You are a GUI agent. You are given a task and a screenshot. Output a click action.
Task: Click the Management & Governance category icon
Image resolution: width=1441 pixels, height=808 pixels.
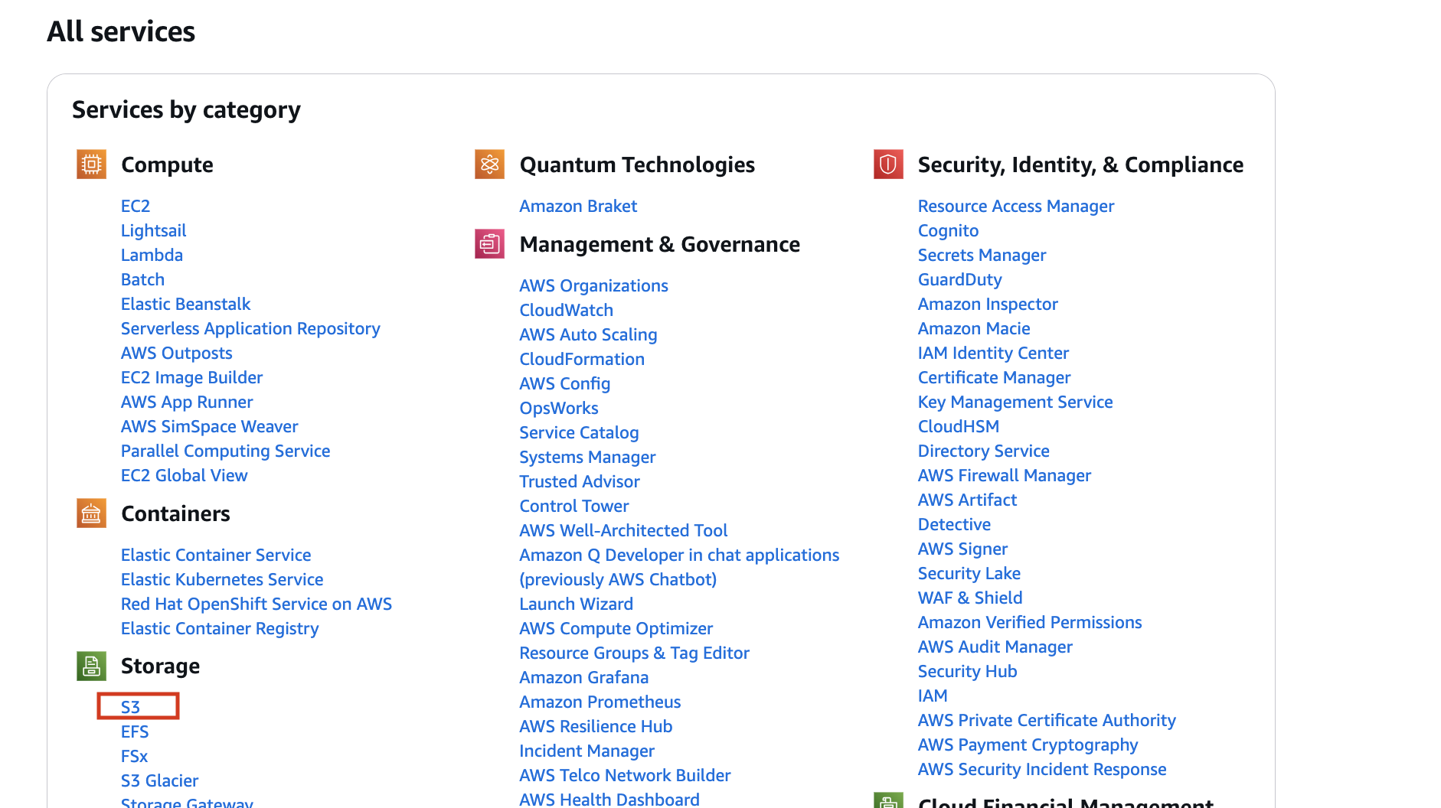[x=489, y=244]
